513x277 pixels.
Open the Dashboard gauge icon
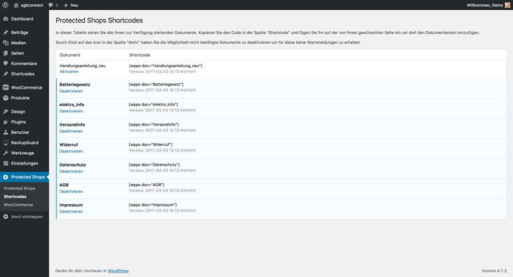(6, 19)
